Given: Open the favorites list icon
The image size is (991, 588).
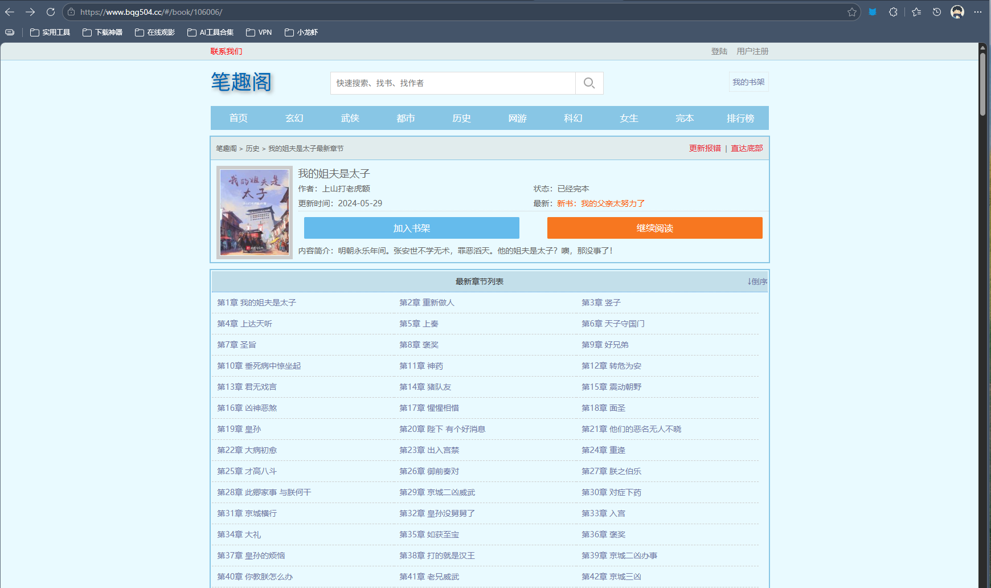Looking at the screenshot, I should click(916, 12).
